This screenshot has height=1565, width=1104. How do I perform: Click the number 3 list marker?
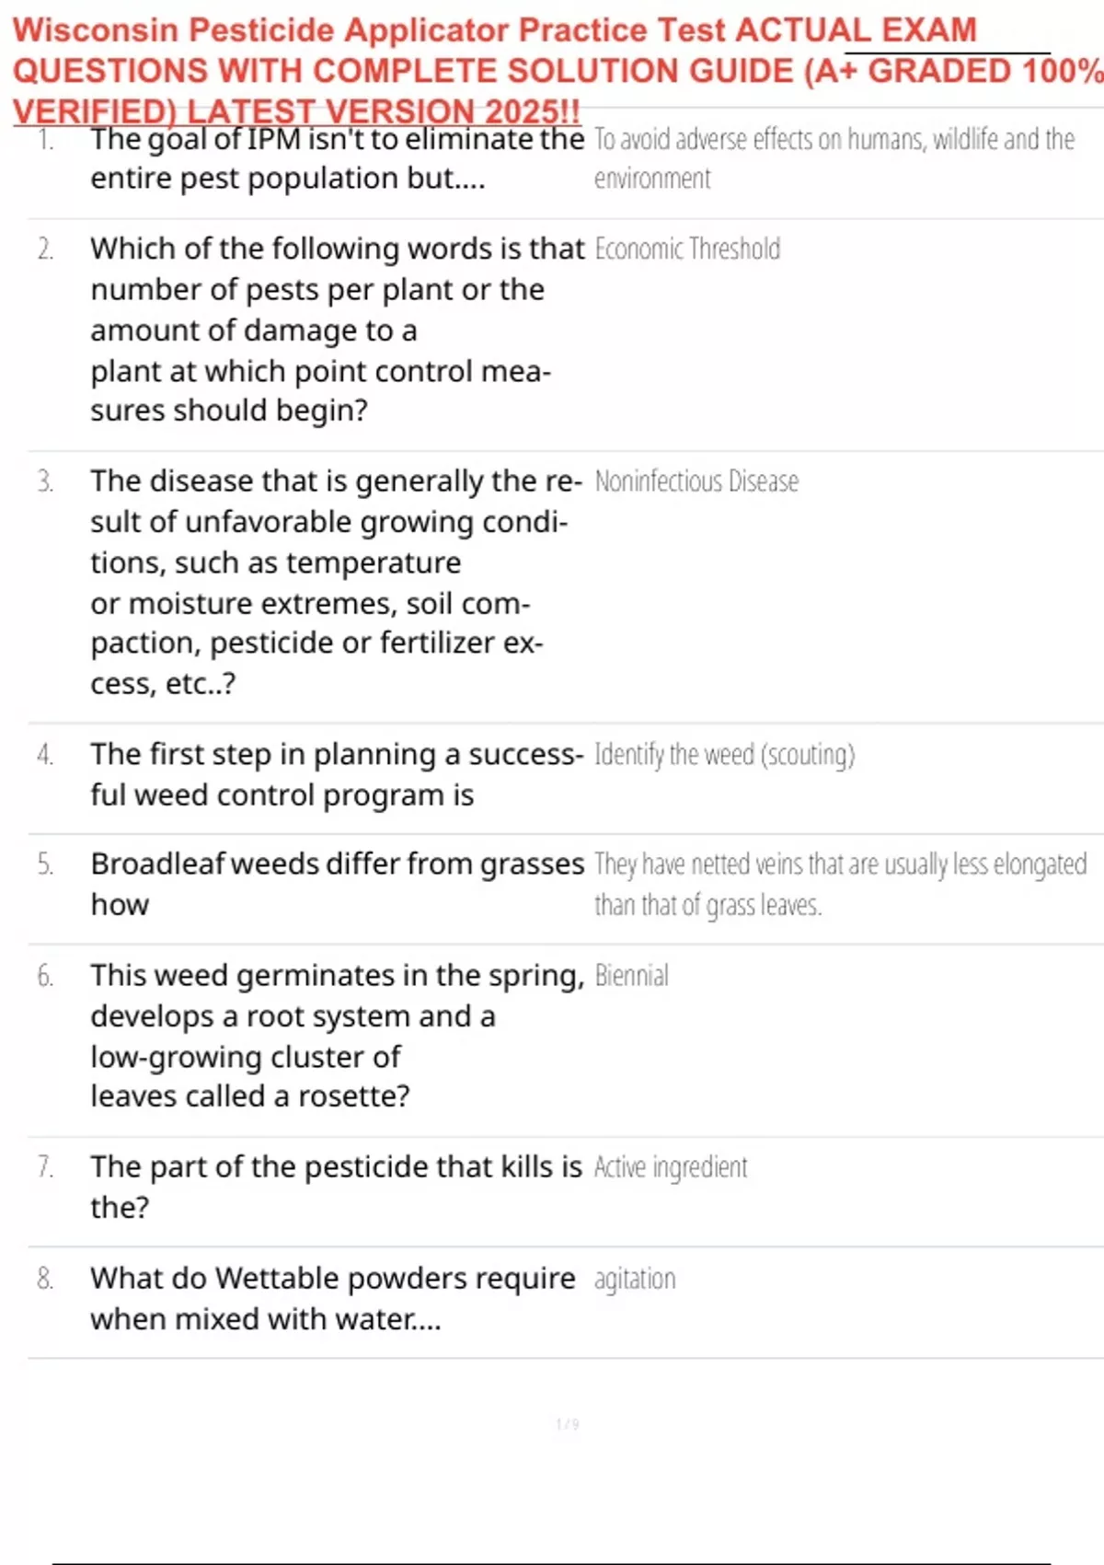tap(45, 481)
